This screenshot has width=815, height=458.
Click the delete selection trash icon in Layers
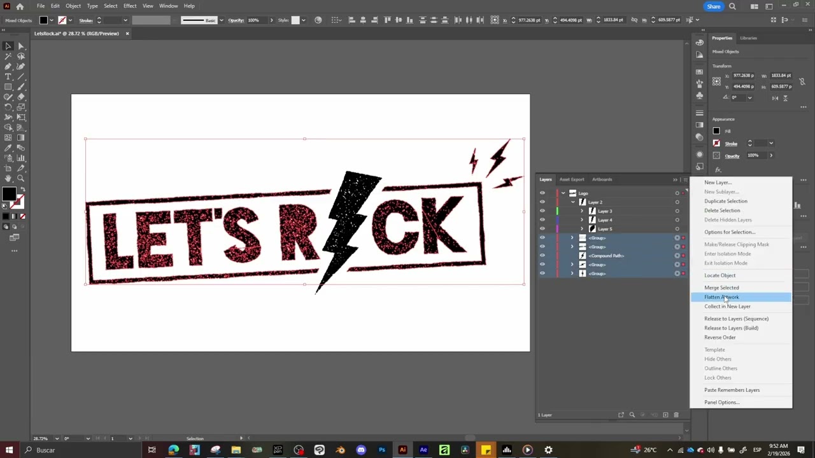click(x=676, y=415)
